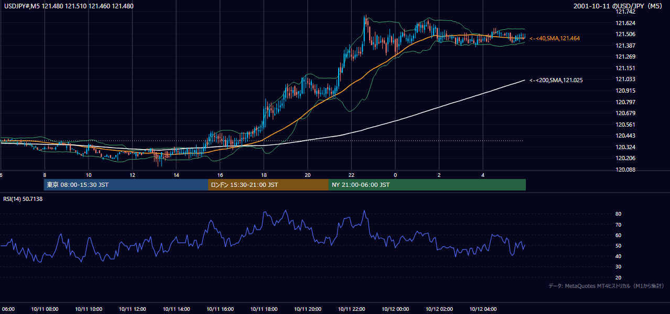Click the RSI 70 level label
The width and height of the screenshot is (670, 314).
(x=618, y=225)
